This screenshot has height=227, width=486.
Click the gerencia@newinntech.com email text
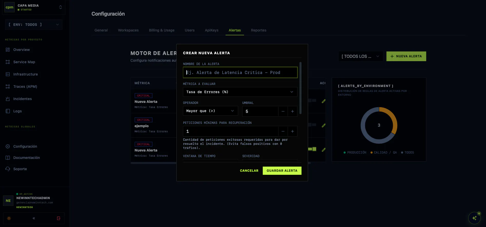[x=35, y=203]
